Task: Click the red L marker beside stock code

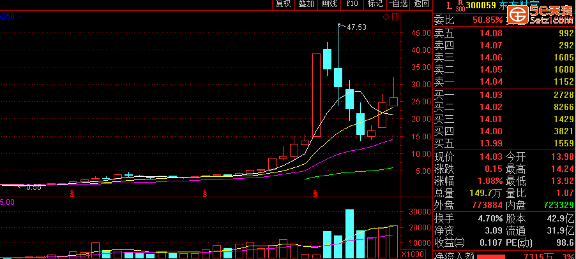Action: 448,5
